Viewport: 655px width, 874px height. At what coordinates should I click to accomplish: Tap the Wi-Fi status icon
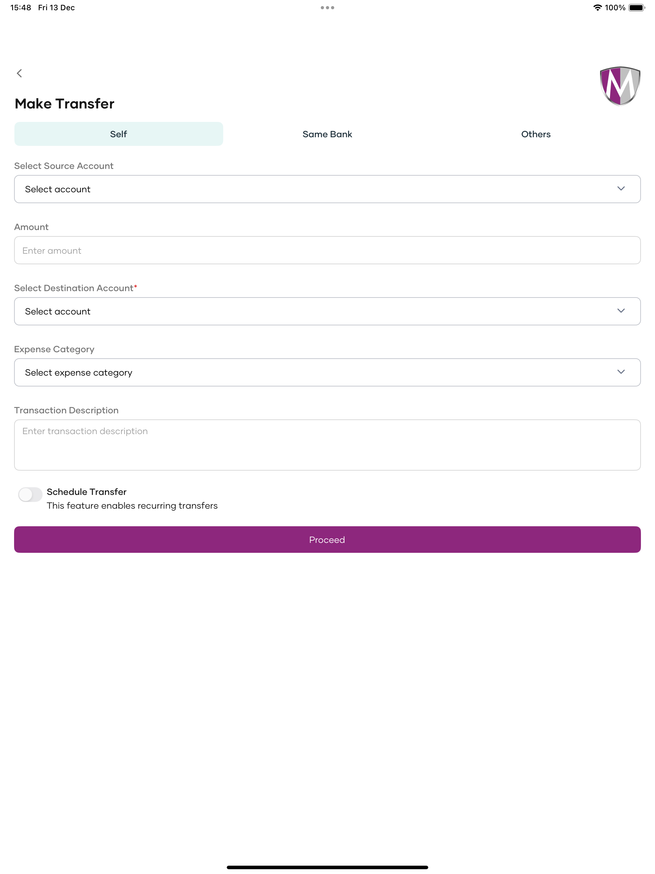pyautogui.click(x=597, y=7)
